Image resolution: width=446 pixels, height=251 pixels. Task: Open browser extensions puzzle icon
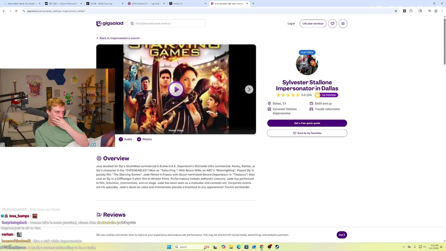coord(411,11)
